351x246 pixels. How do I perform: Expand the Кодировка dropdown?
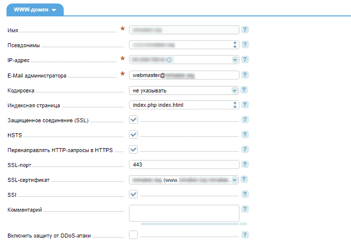234,90
